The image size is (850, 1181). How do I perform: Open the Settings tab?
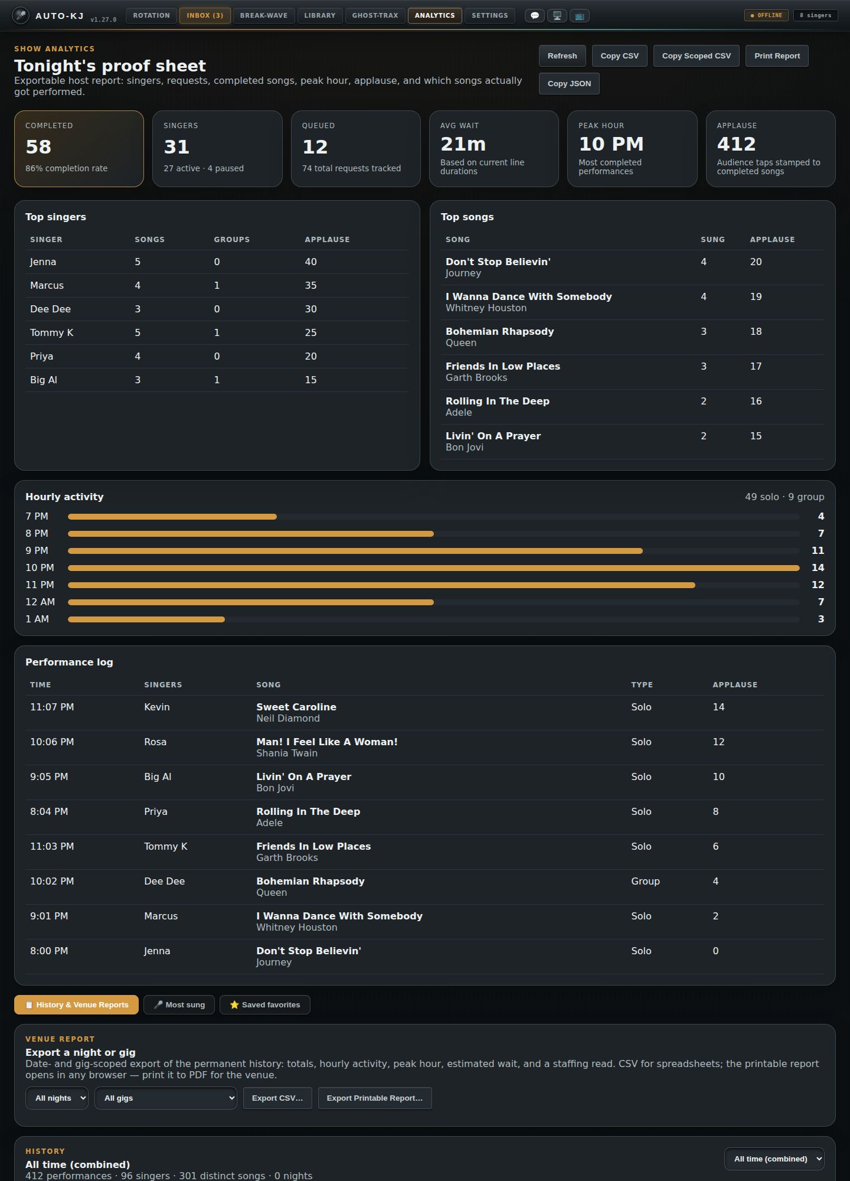[490, 15]
